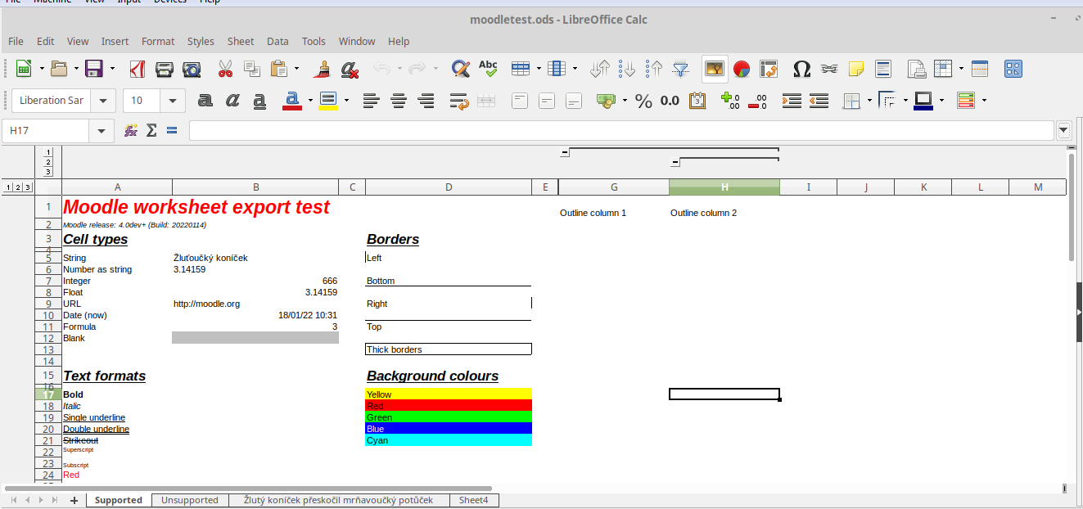Toggle Freeze Rows and Columns

(x=944, y=69)
